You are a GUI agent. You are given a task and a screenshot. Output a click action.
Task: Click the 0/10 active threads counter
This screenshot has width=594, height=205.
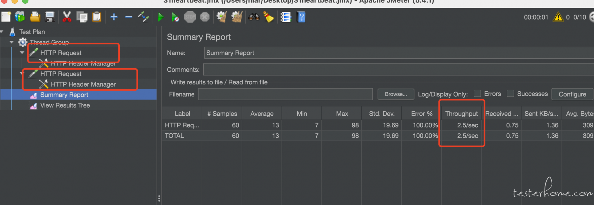tap(580, 17)
